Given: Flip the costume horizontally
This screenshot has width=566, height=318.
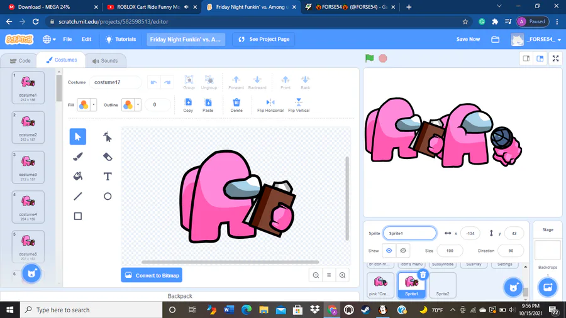Looking at the screenshot, I should 270,106.
